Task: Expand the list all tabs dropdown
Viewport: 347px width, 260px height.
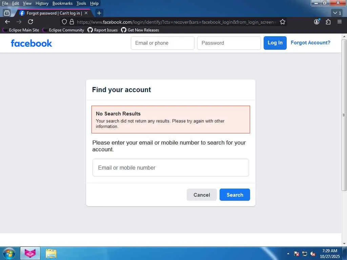Action: pos(337,13)
